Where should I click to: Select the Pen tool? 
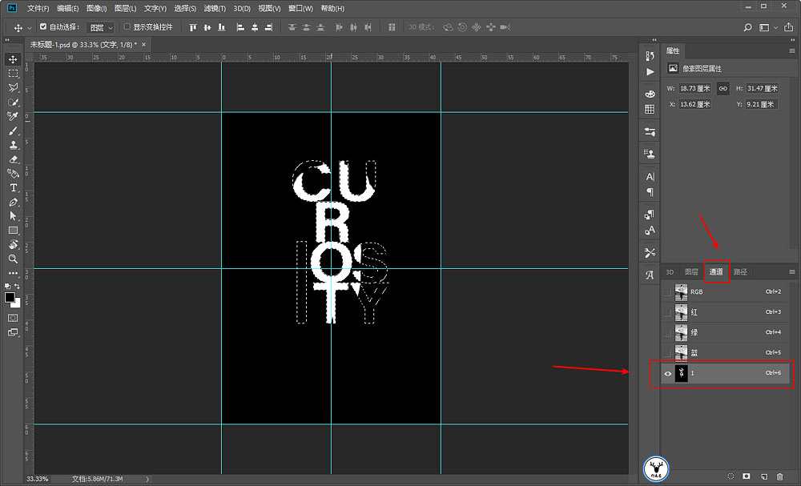click(14, 202)
